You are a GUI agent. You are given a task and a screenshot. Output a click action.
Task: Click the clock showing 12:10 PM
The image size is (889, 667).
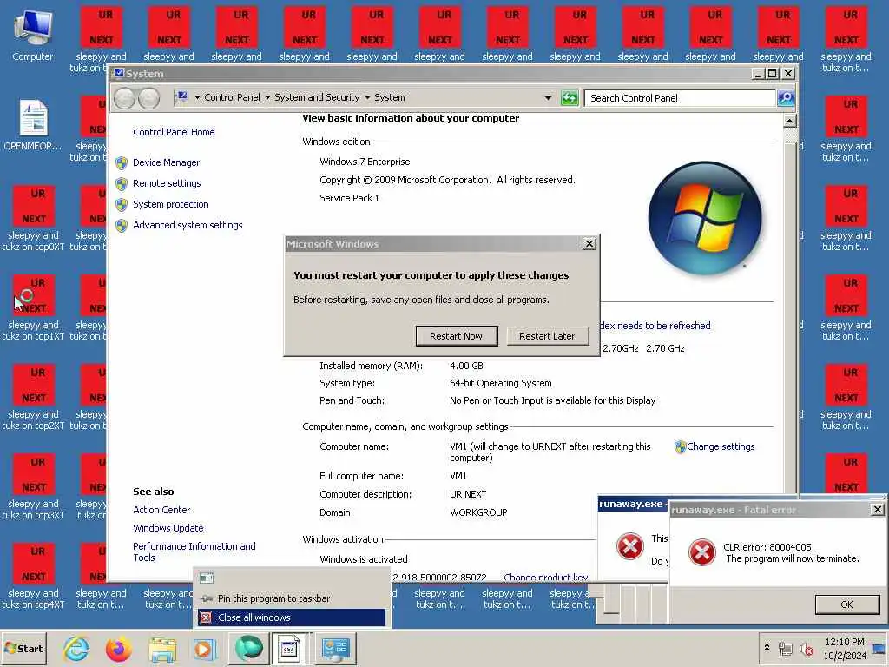845,642
